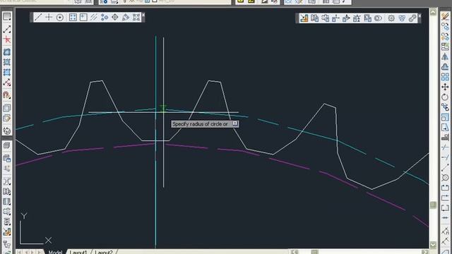
Task: Click the triangle construction icon
Action: [x=126, y=17]
